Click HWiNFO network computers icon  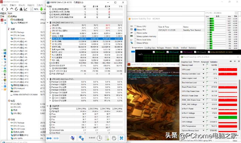[x=81, y=138]
